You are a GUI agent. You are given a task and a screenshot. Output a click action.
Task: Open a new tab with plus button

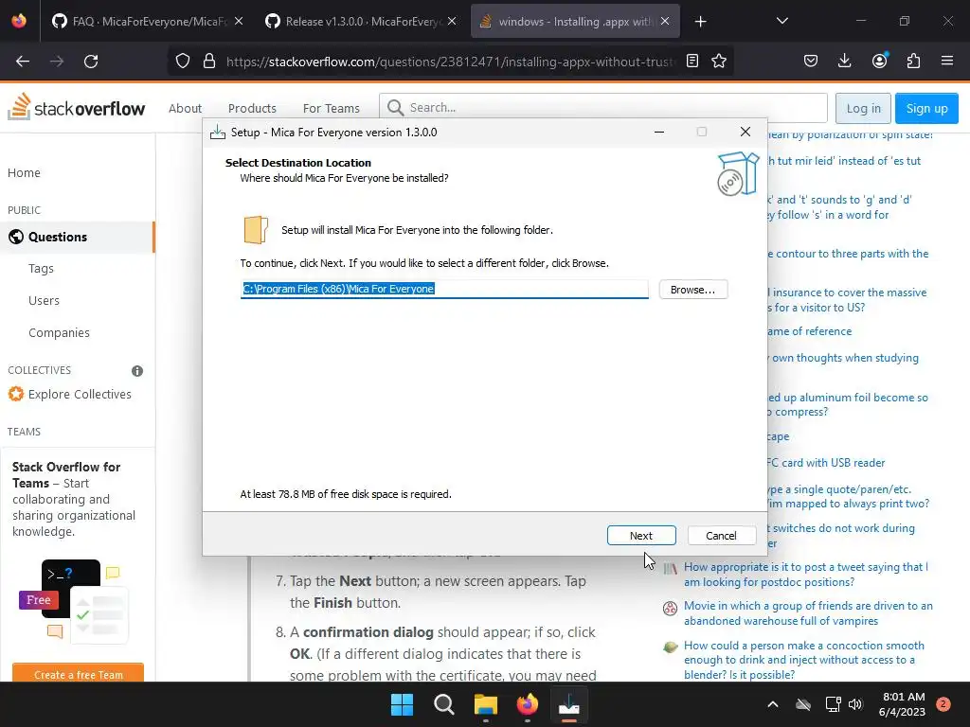[x=700, y=22]
